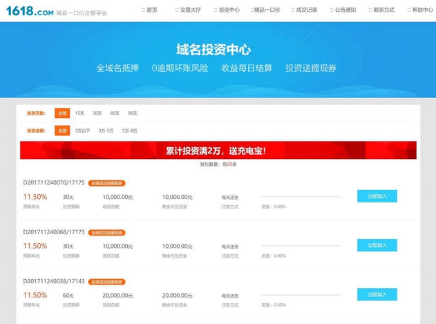
Task: Click the 60天 term of project D201711240038/17143
Action: [x=68, y=296]
